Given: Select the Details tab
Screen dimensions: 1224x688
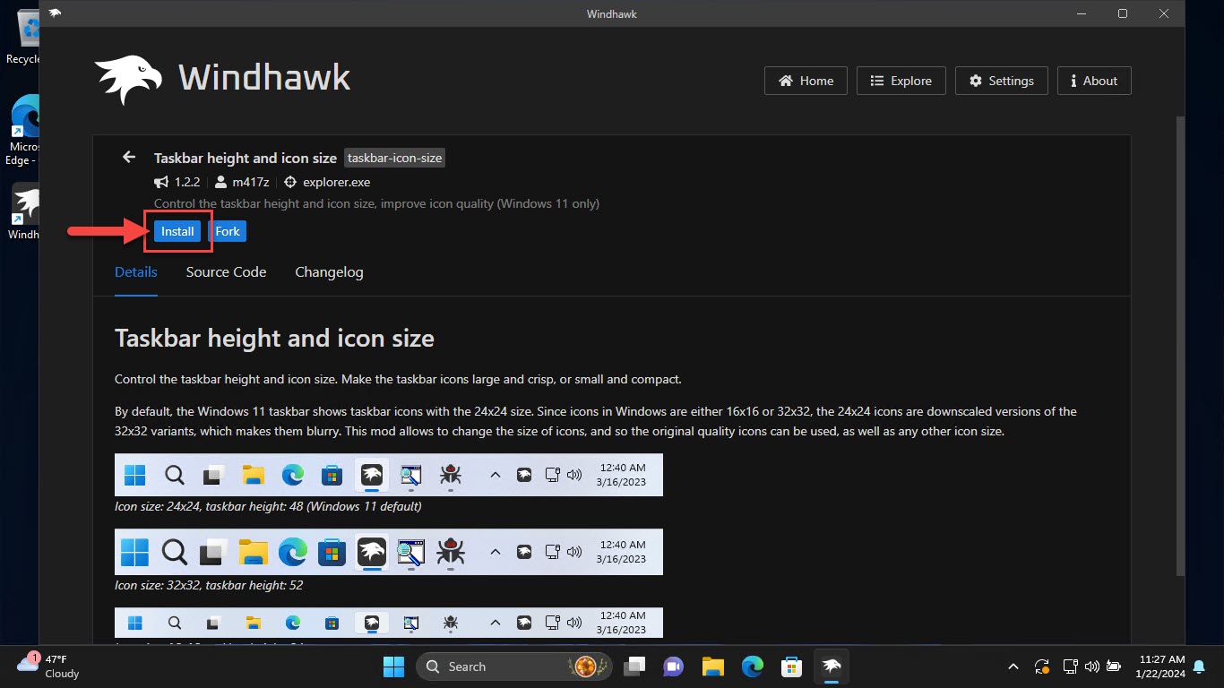Looking at the screenshot, I should click(135, 272).
